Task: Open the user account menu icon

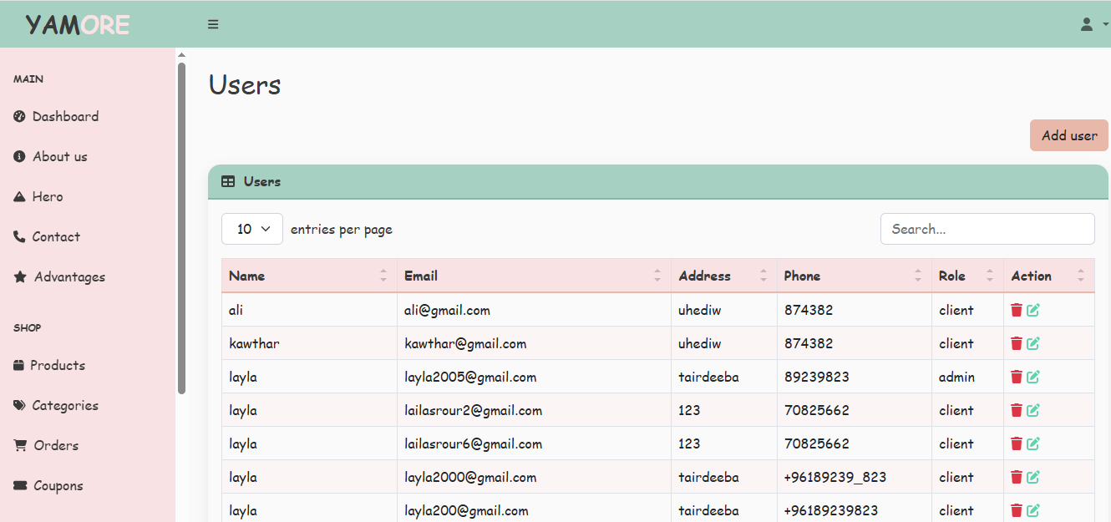Action: tap(1087, 24)
